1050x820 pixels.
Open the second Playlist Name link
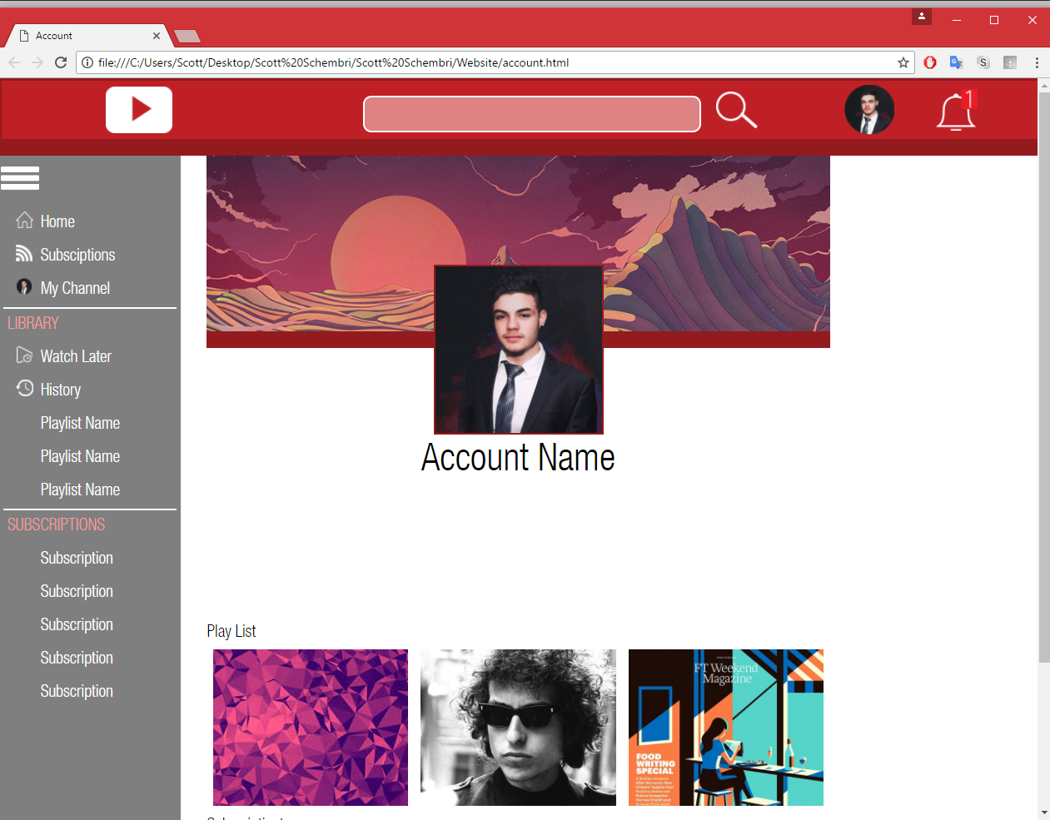[80, 456]
